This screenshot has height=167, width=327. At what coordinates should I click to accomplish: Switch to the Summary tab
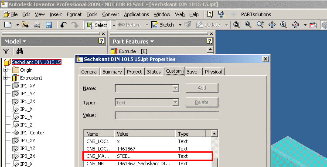(112, 72)
